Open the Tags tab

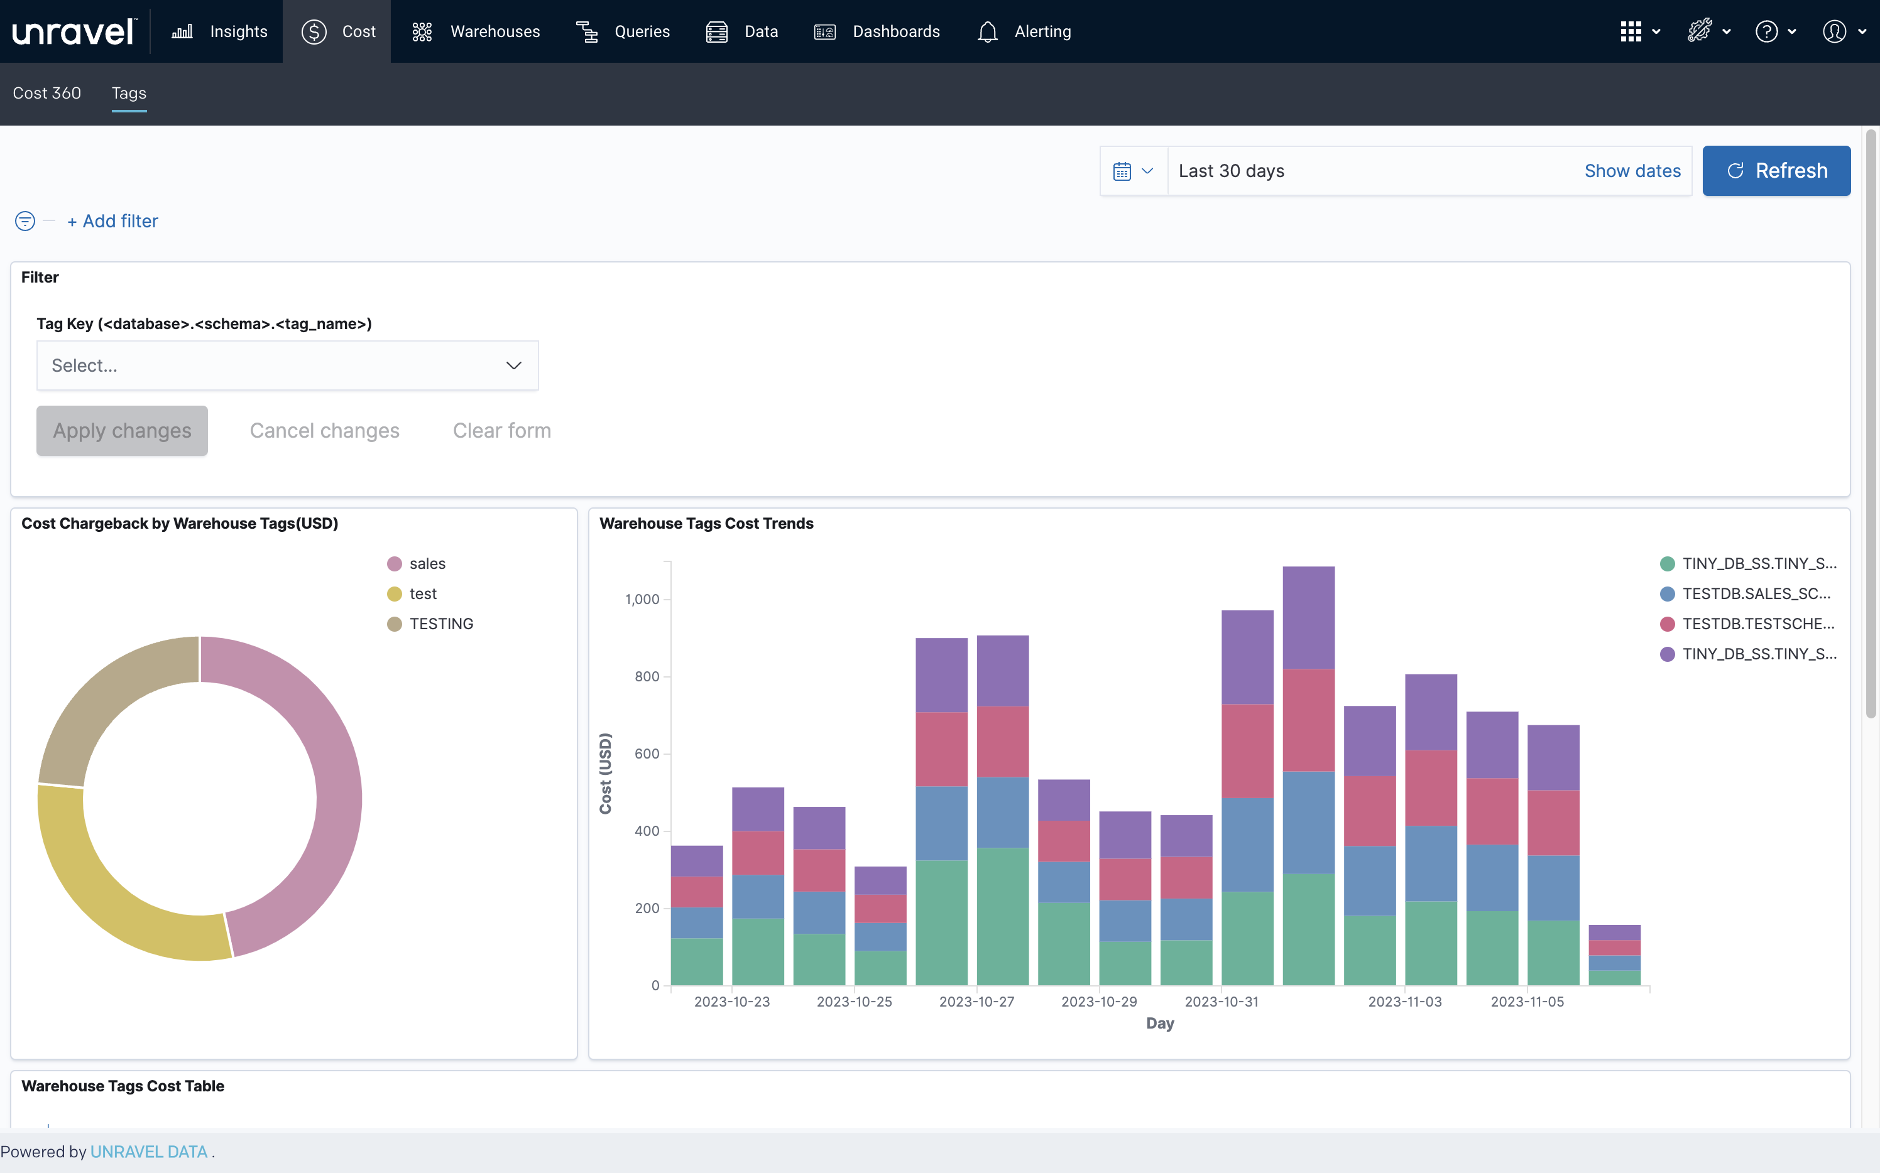pos(129,93)
